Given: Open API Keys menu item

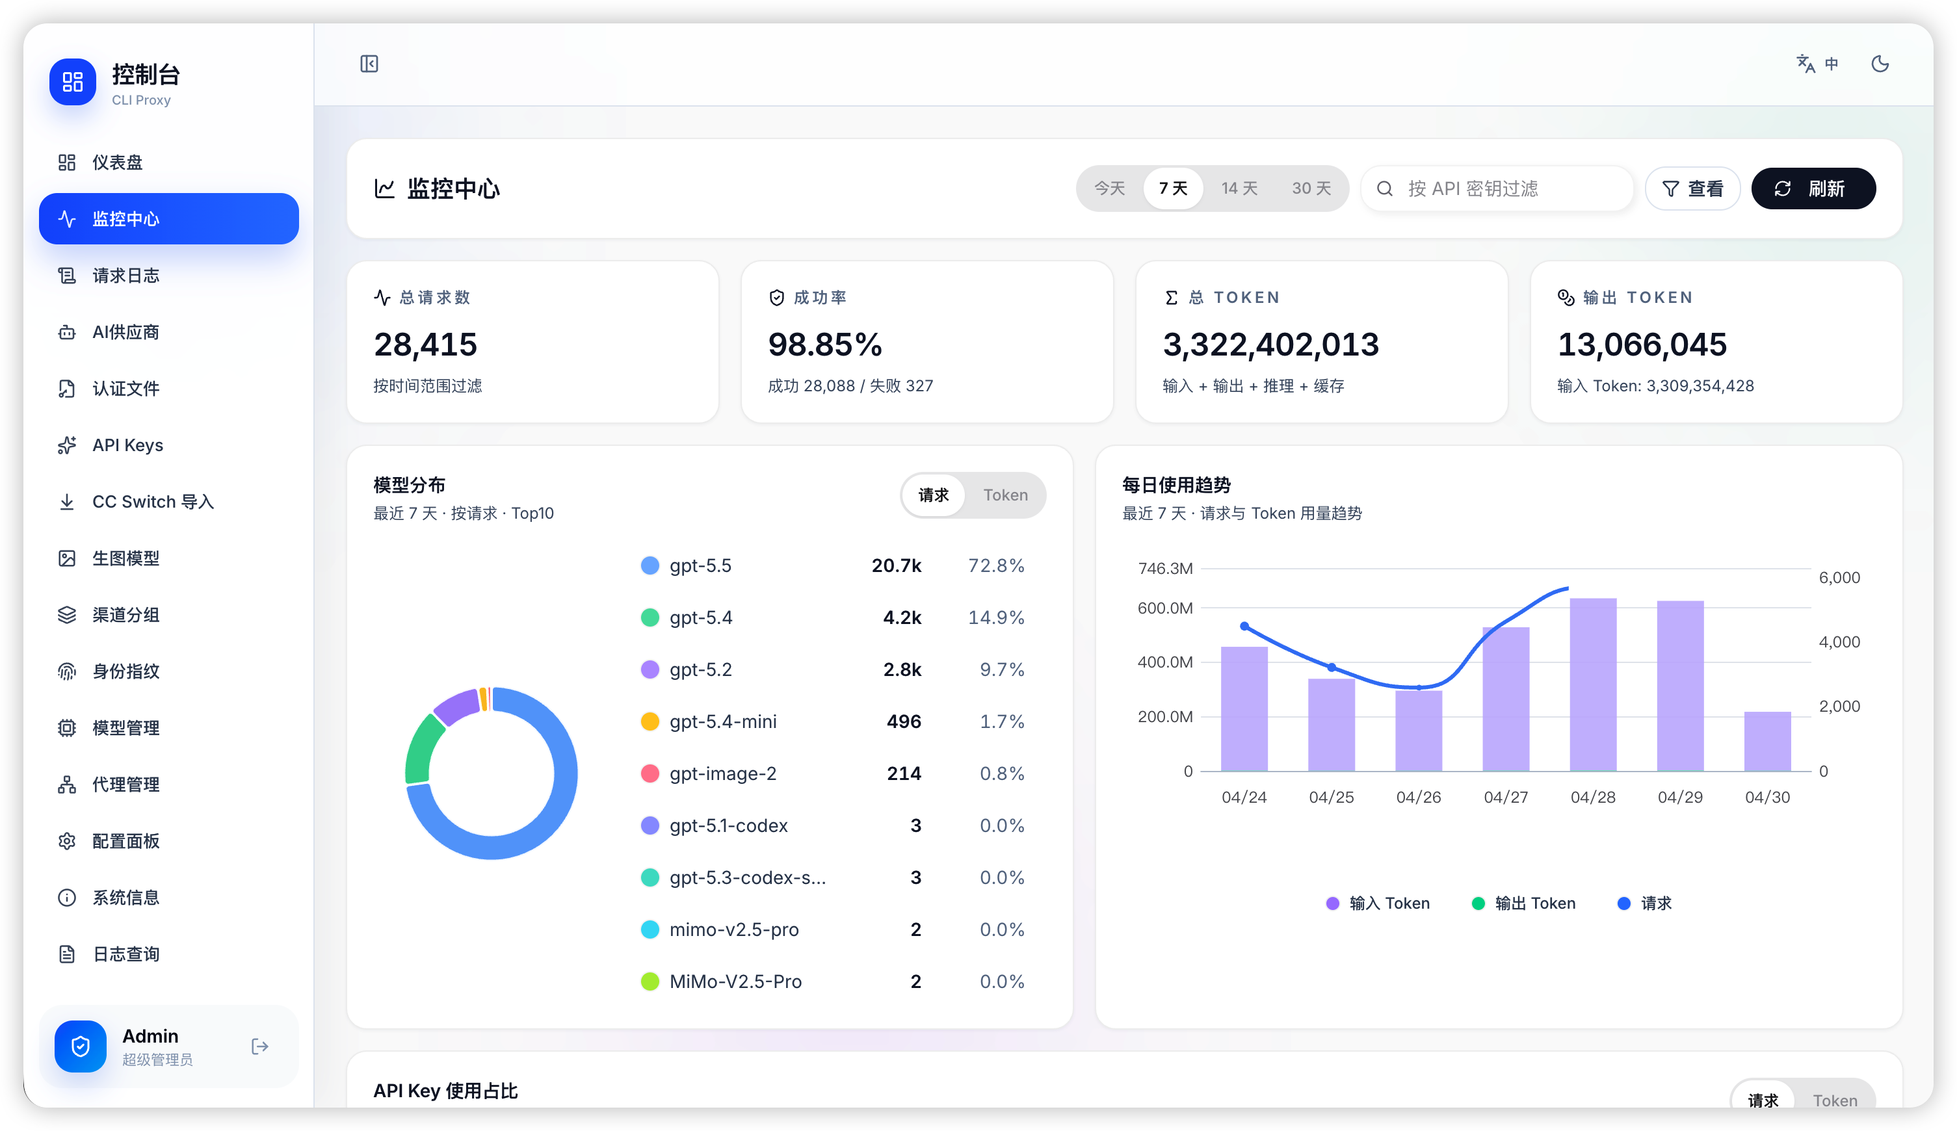Looking at the screenshot, I should click(168, 445).
